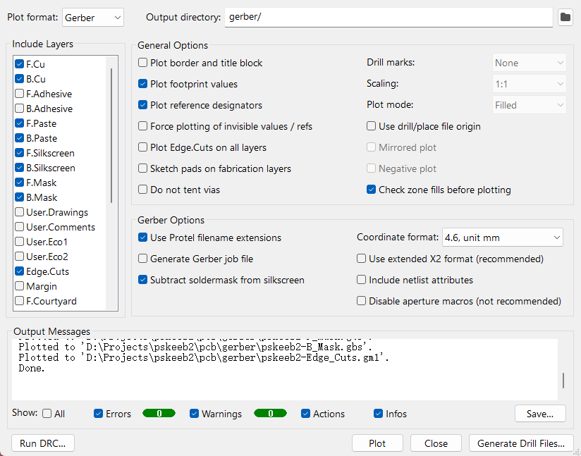
Task: Uncheck the B.Silkscreen layer
Action: [x=20, y=168]
